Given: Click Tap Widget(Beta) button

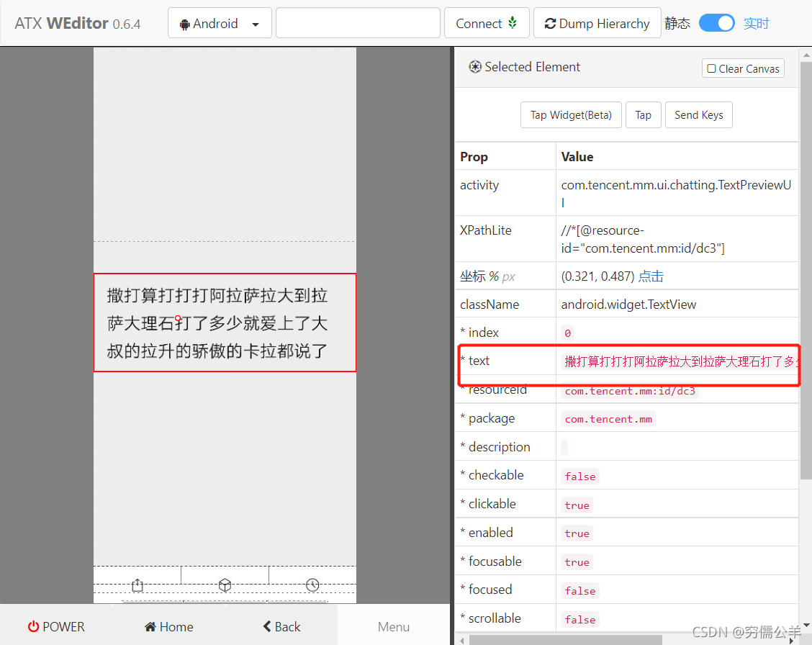Looking at the screenshot, I should click(x=571, y=115).
